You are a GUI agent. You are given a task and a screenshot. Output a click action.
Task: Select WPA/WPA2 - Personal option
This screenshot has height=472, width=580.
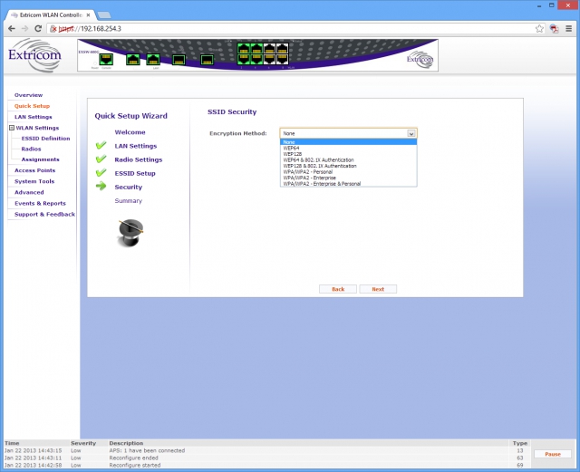click(348, 171)
